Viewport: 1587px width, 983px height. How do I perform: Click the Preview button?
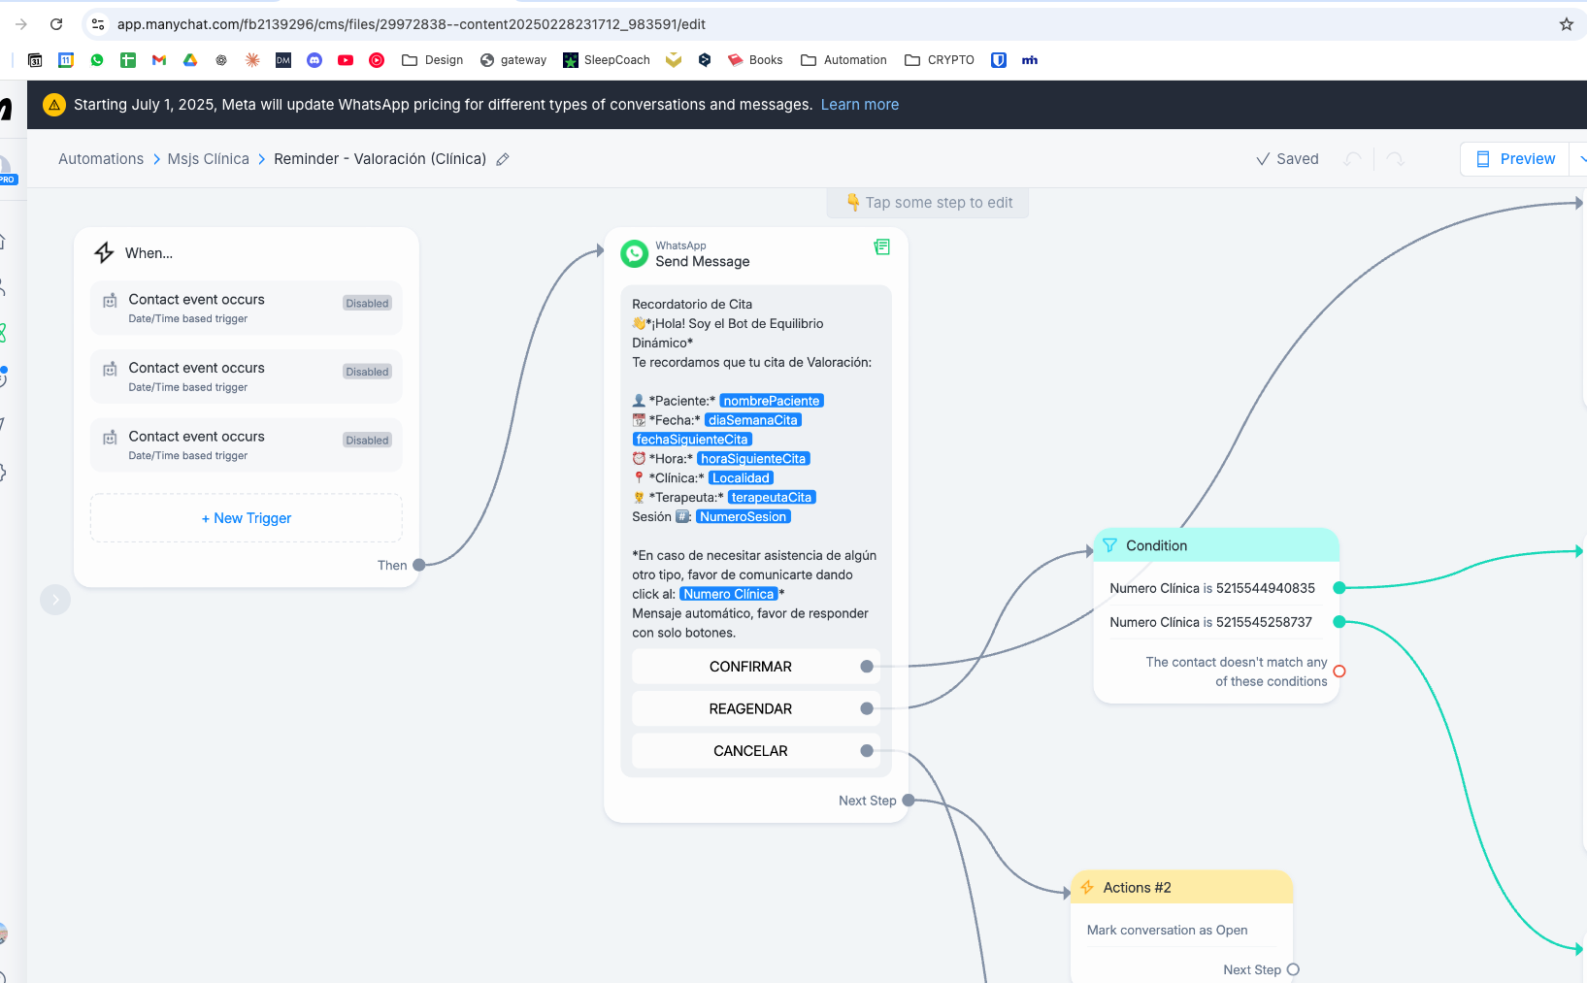pos(1516,159)
